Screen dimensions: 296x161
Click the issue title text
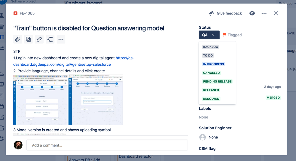coord(89,28)
